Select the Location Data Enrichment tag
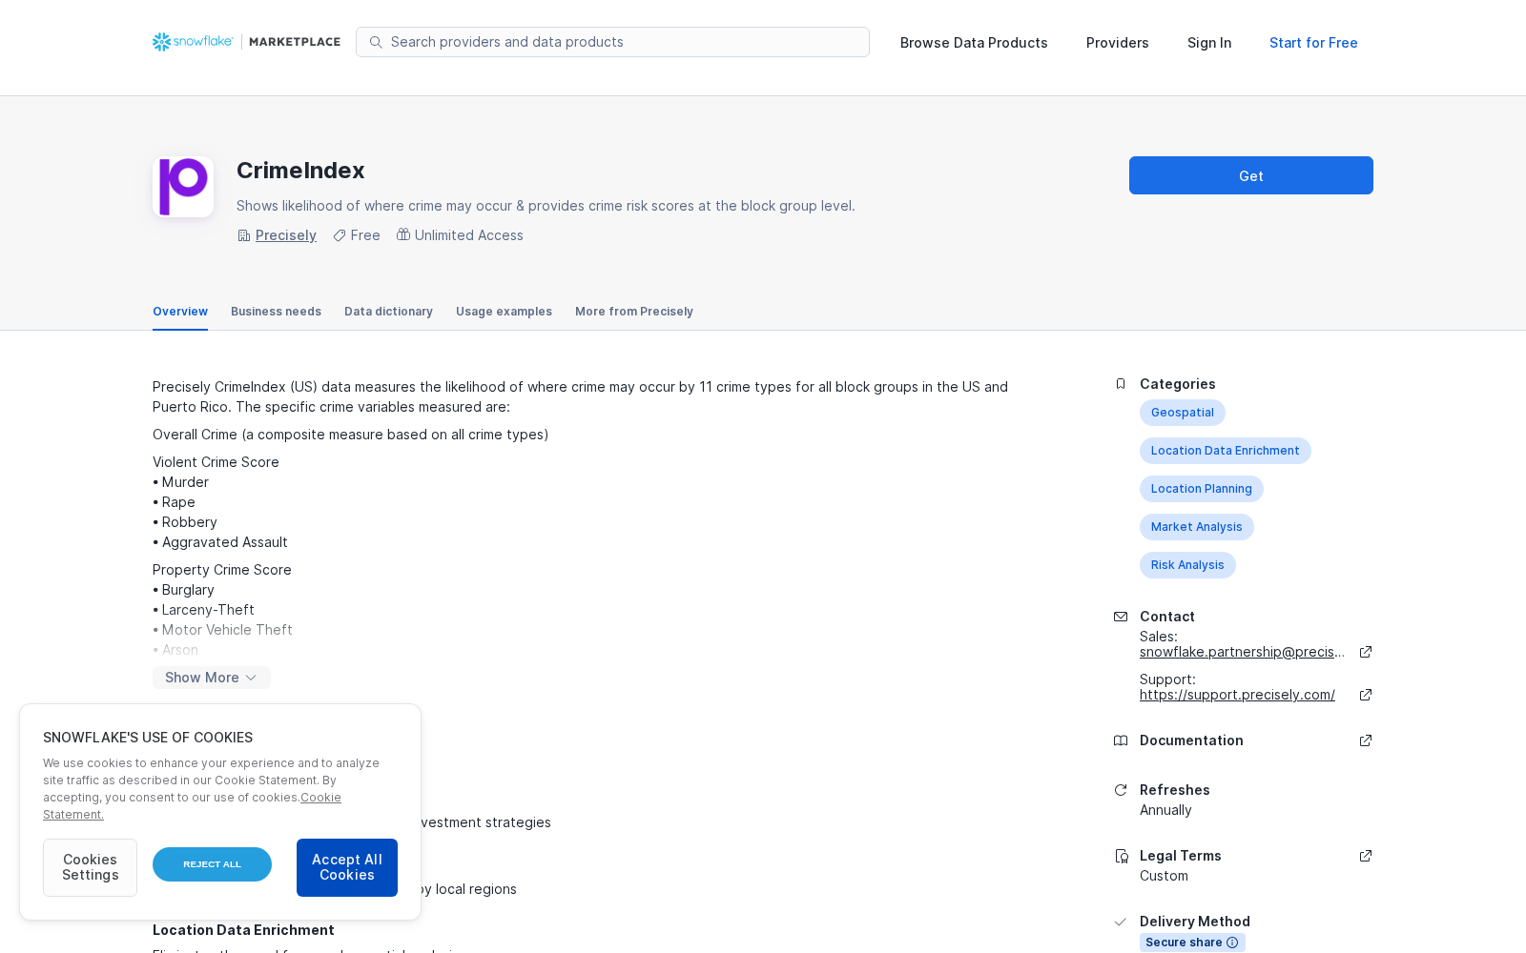Screen dimensions: 1526x953 tap(1226, 451)
